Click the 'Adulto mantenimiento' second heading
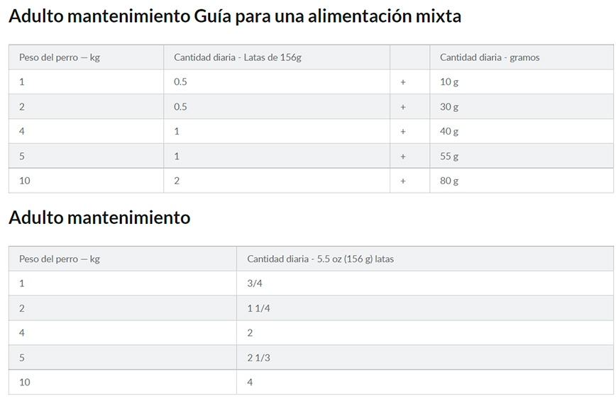616x401 pixels. pos(99,218)
